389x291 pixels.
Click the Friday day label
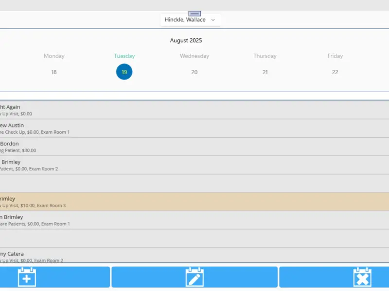tap(335, 56)
